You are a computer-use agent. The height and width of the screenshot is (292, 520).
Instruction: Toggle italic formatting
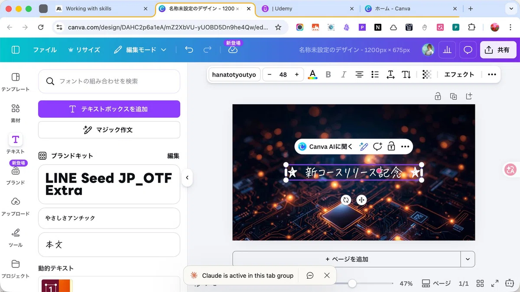click(344, 74)
